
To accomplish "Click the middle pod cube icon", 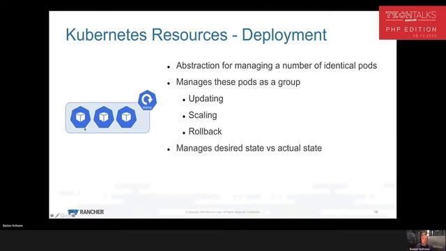I will [104, 117].
